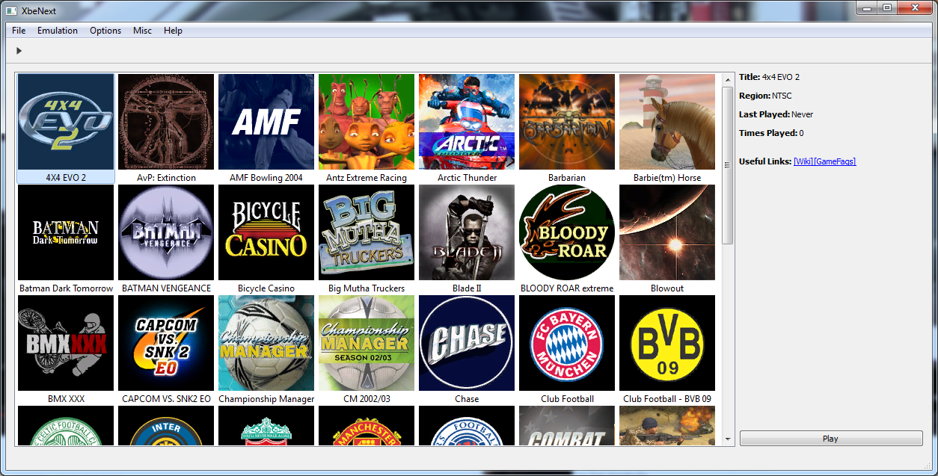Open the Help menu
This screenshot has height=476, width=938.
point(173,31)
